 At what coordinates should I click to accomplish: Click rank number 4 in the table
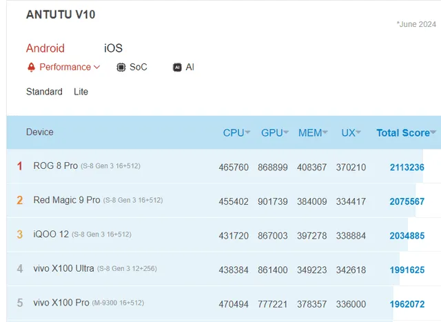tap(20, 269)
